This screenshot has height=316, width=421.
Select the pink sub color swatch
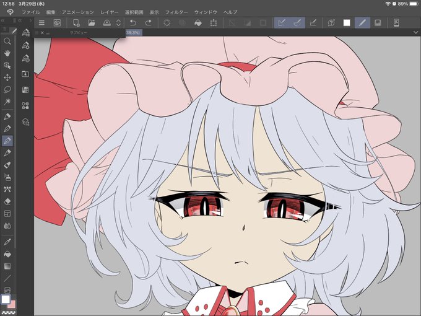[12, 305]
